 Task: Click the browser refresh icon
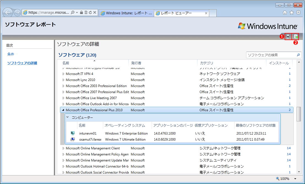(90, 13)
